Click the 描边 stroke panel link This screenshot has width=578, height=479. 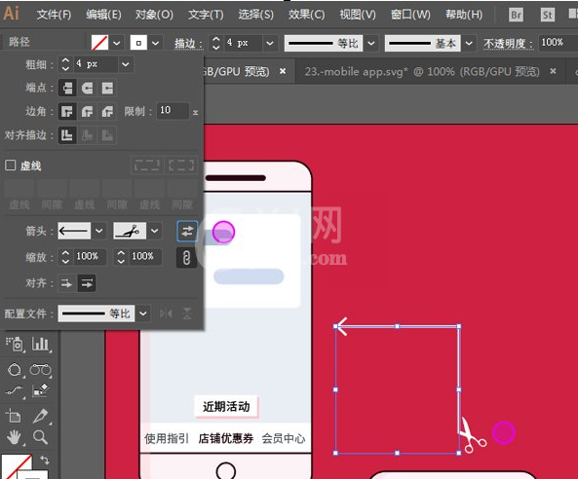[188, 44]
